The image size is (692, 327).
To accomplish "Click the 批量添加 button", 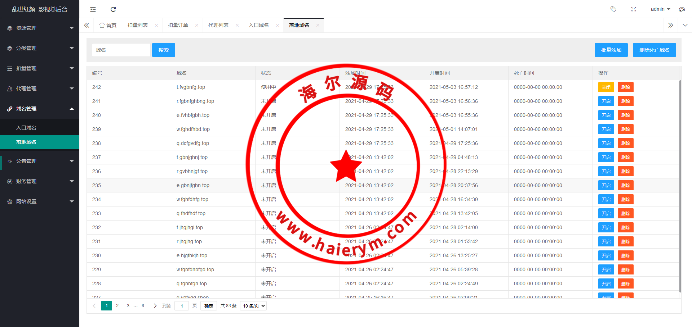I will click(x=611, y=50).
